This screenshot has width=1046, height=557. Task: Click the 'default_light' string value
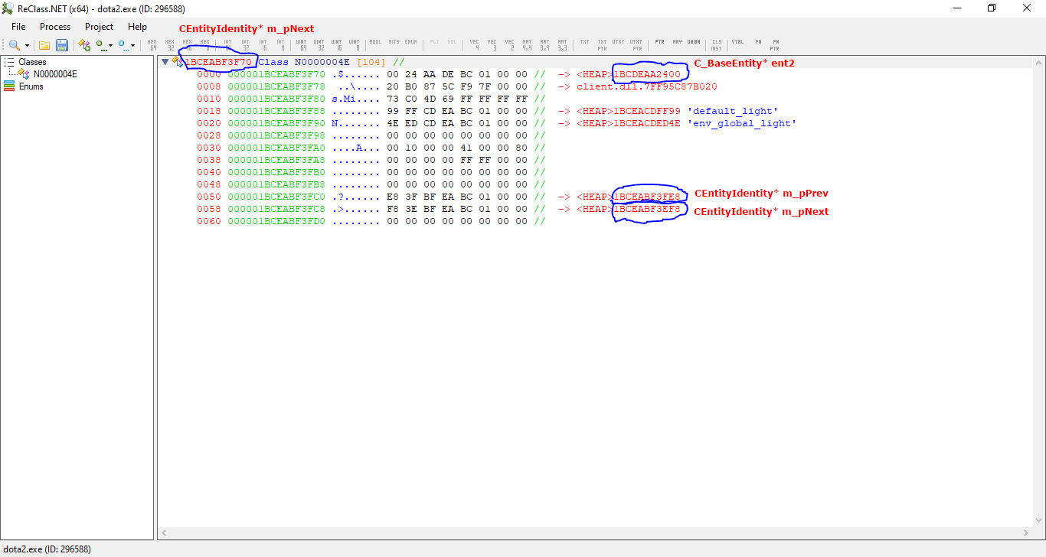coord(732,111)
